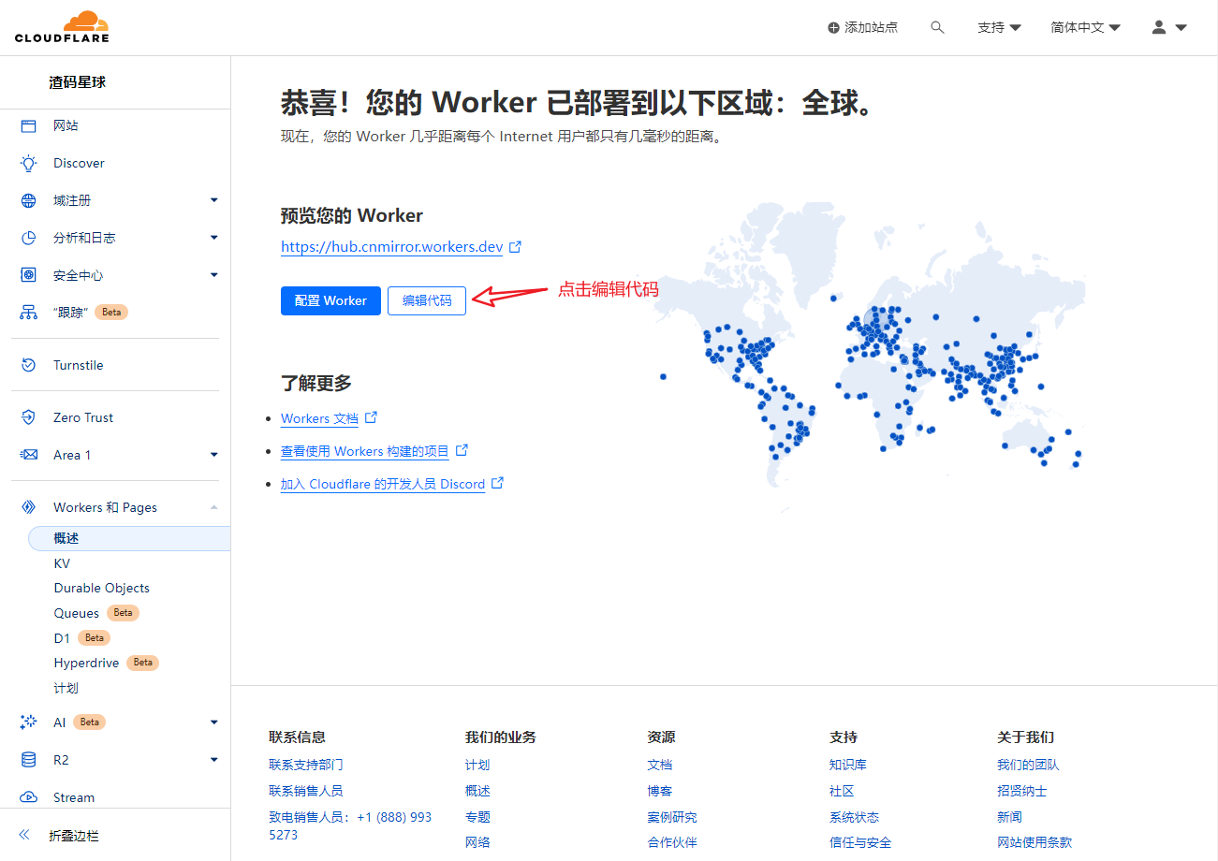Expand the AI section arrow
Image resolution: width=1218 pixels, height=861 pixels.
(214, 722)
